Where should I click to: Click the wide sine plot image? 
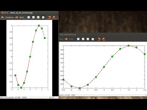[103, 68]
